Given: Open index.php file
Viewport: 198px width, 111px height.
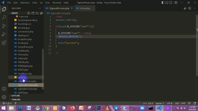Looking at the screenshot, I should [x=26, y=58].
